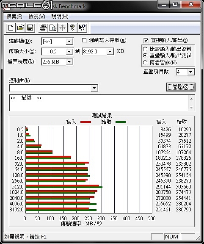
Task: Expand the 0.5 transfer size dropdown
Action: click(69, 52)
